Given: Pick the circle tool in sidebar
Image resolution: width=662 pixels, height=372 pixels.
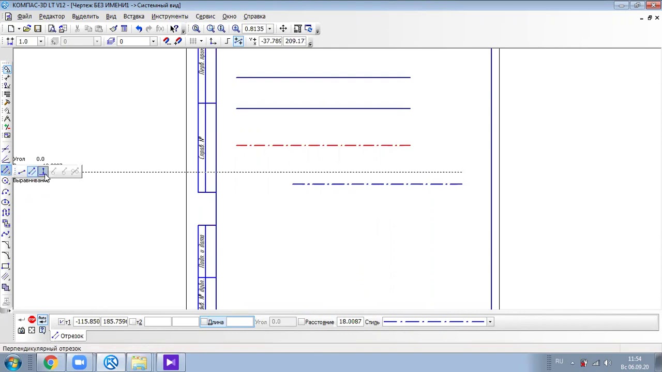Looking at the screenshot, I should (x=6, y=181).
